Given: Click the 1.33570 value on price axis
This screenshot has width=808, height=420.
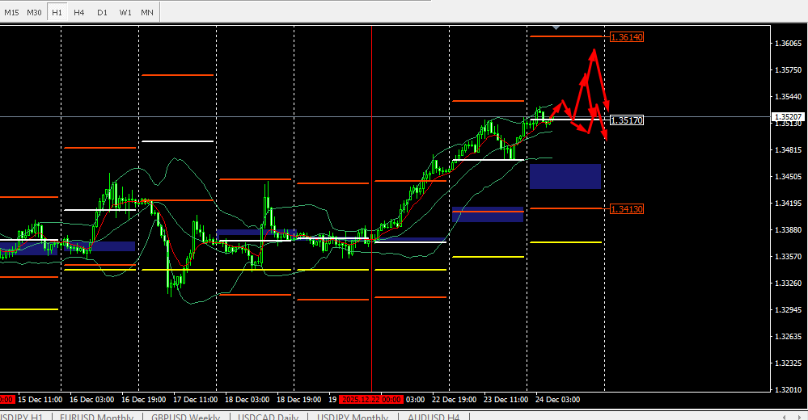Looking at the screenshot, I should click(788, 256).
